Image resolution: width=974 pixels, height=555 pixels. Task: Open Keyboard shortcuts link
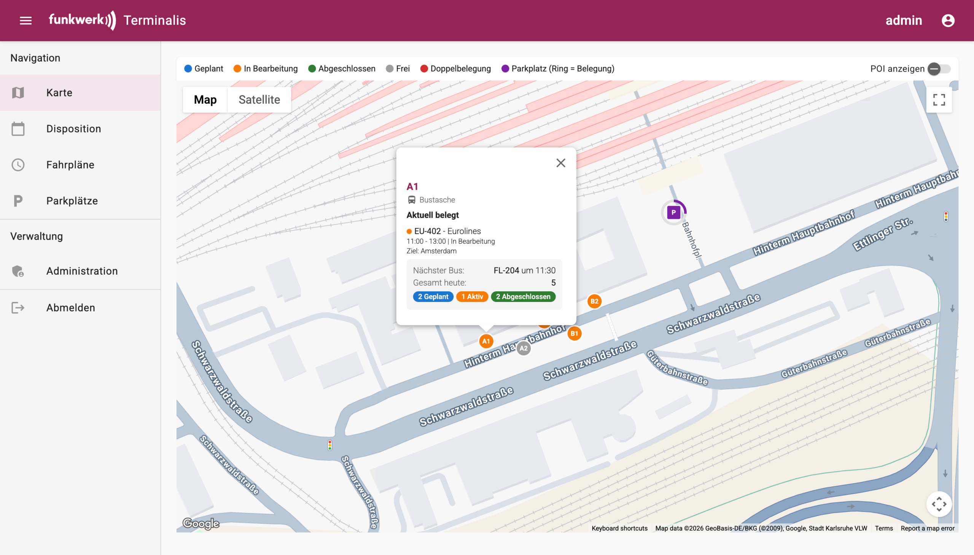tap(619, 528)
